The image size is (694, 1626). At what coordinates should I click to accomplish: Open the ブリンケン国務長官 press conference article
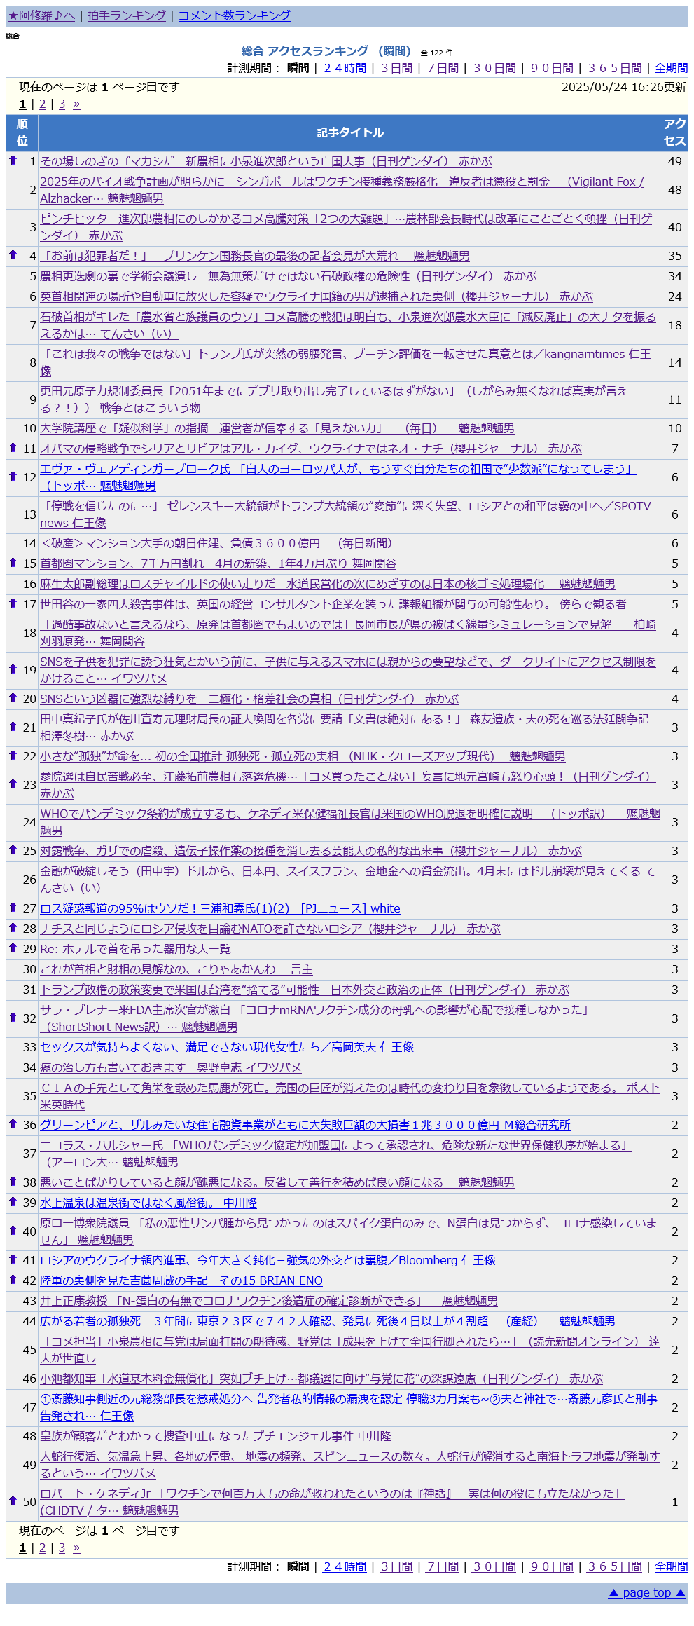pyautogui.click(x=255, y=256)
